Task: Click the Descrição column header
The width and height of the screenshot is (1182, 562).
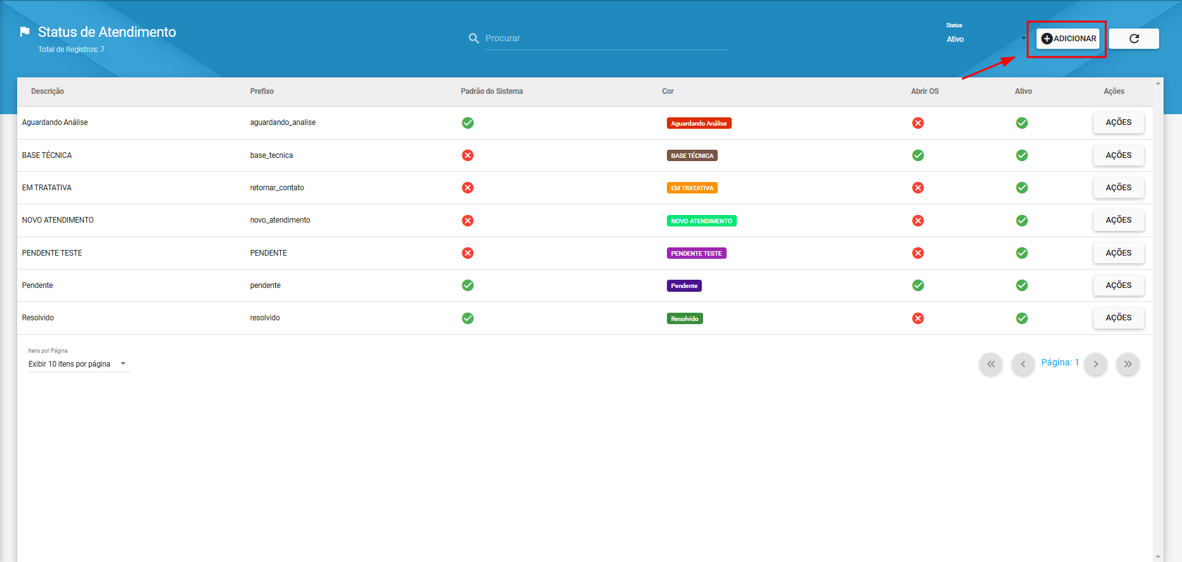Action: pos(48,91)
